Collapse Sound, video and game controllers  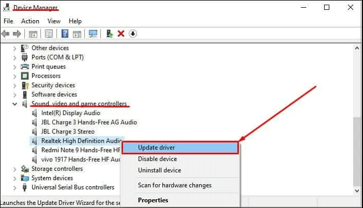click(x=15, y=104)
